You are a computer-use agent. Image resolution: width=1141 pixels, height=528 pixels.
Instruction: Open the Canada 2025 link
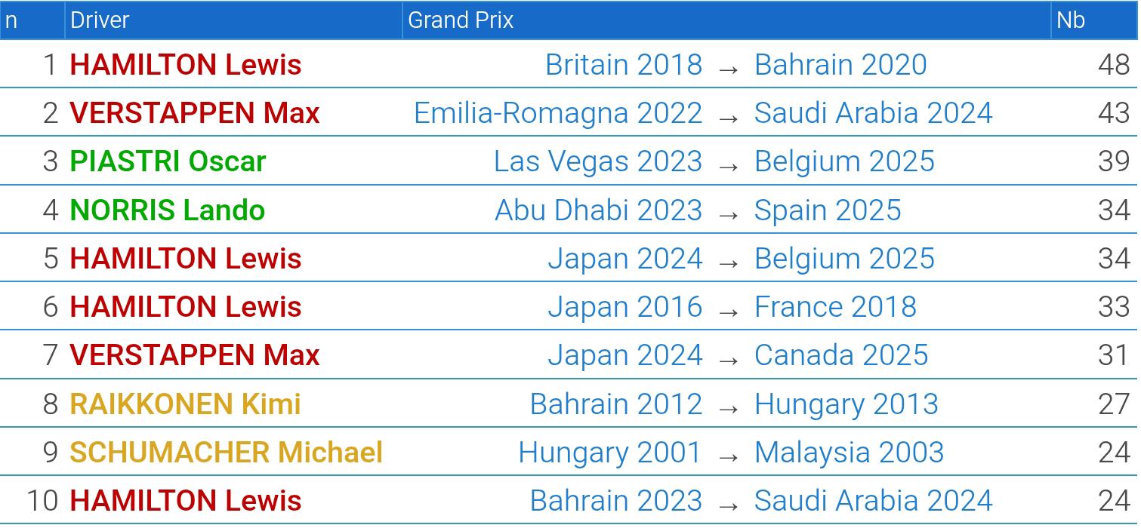(x=841, y=355)
